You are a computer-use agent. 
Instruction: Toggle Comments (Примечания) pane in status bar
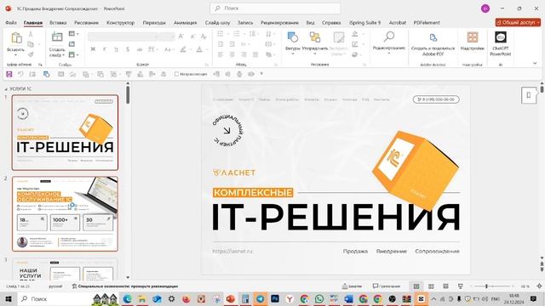click(386, 286)
